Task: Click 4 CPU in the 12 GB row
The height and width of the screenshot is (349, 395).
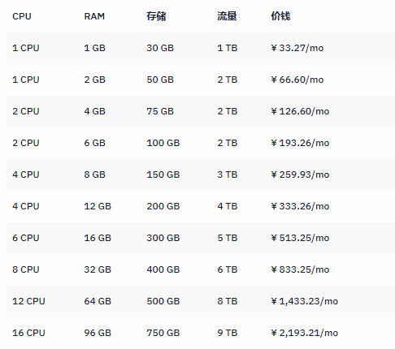Action: pos(26,206)
